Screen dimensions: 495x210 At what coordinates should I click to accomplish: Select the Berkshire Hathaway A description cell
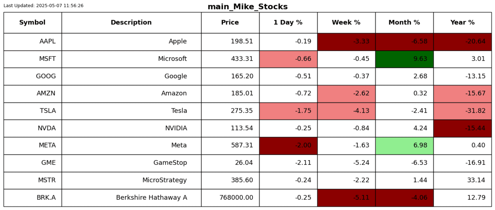(131, 198)
